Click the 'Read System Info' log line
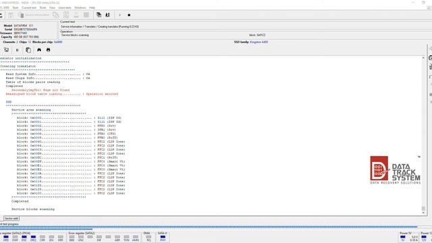432x243 pixels. tap(48, 74)
